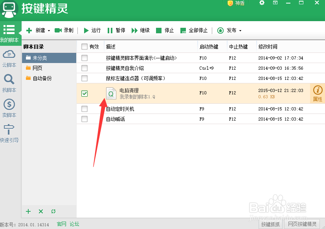Check the 按键精灵自我介绍 row checkbox
325x229 pixels.
[84, 68]
